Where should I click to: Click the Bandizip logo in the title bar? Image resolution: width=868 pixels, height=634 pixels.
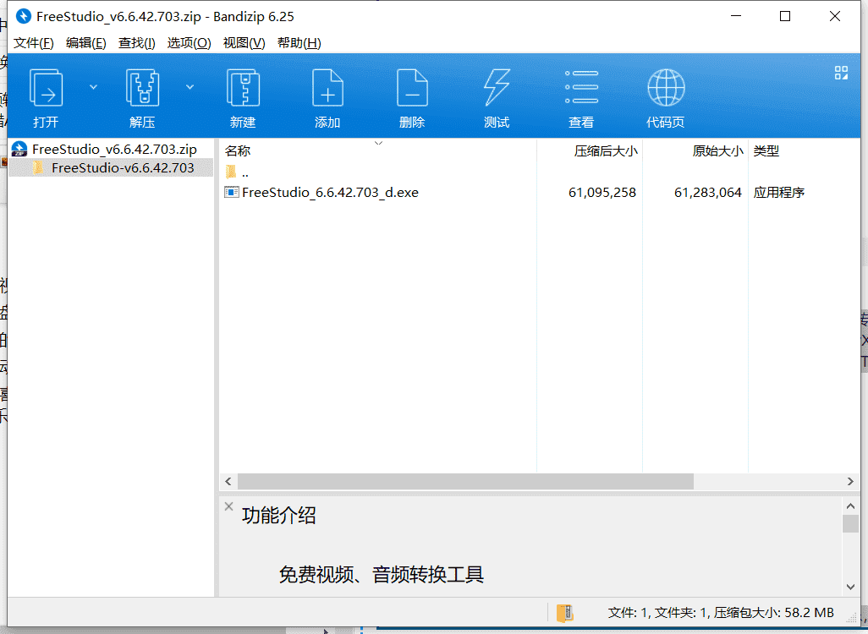[23, 16]
